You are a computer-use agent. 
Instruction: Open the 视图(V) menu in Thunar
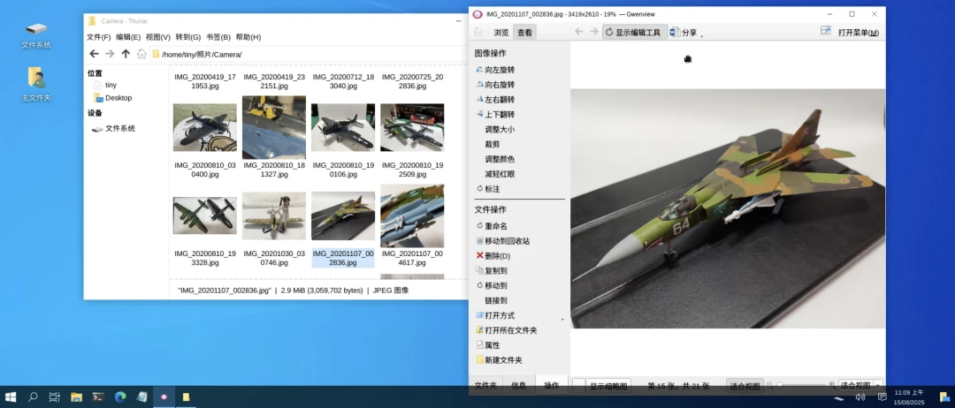click(x=158, y=37)
